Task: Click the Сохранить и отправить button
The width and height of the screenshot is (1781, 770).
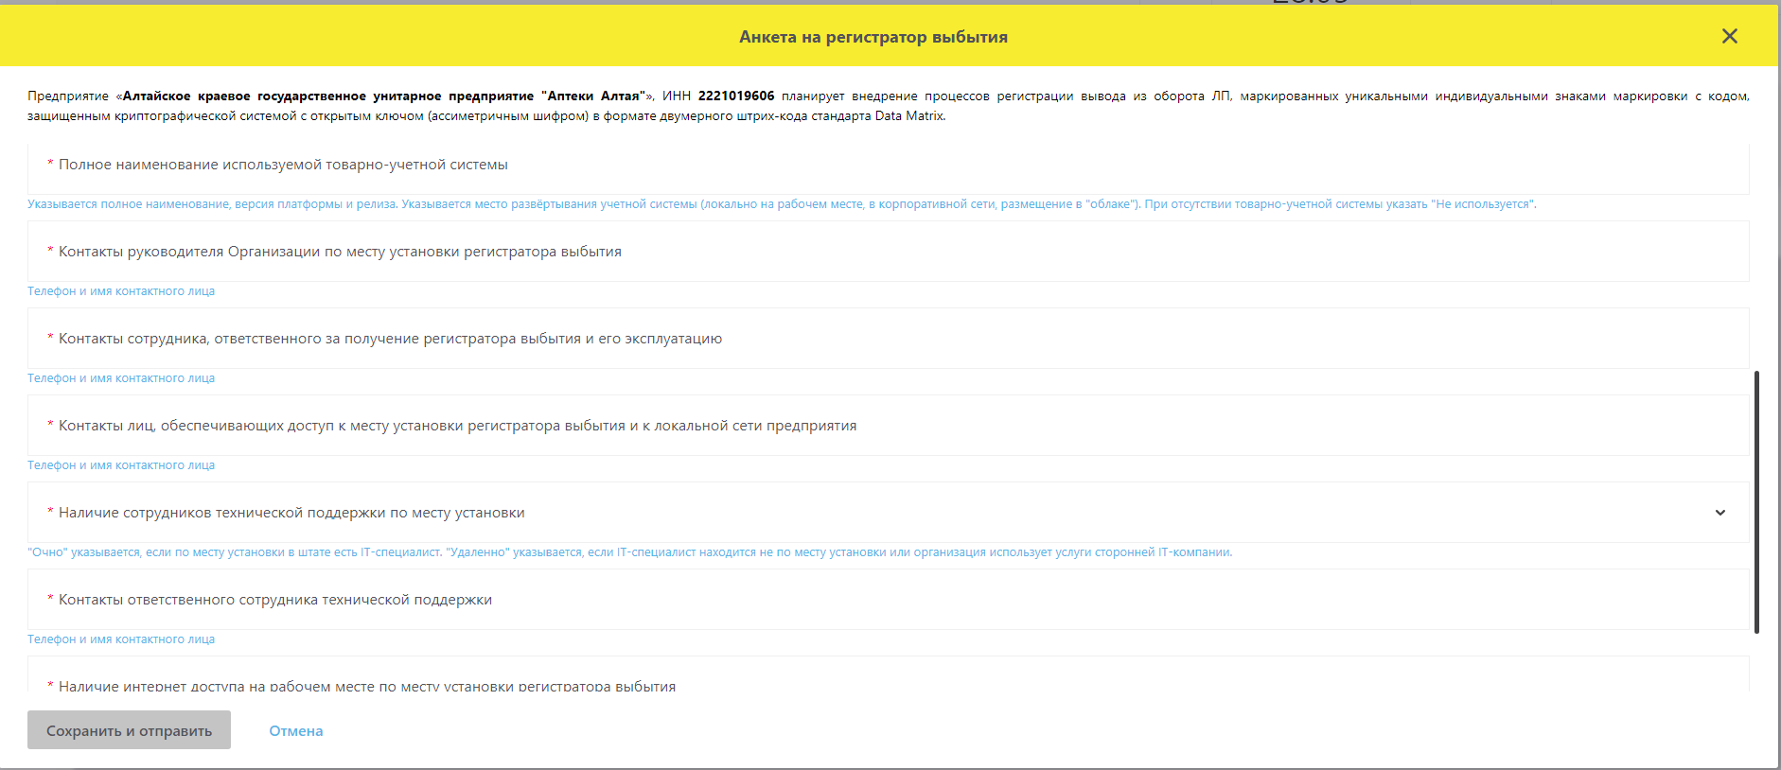Action: pos(129,730)
